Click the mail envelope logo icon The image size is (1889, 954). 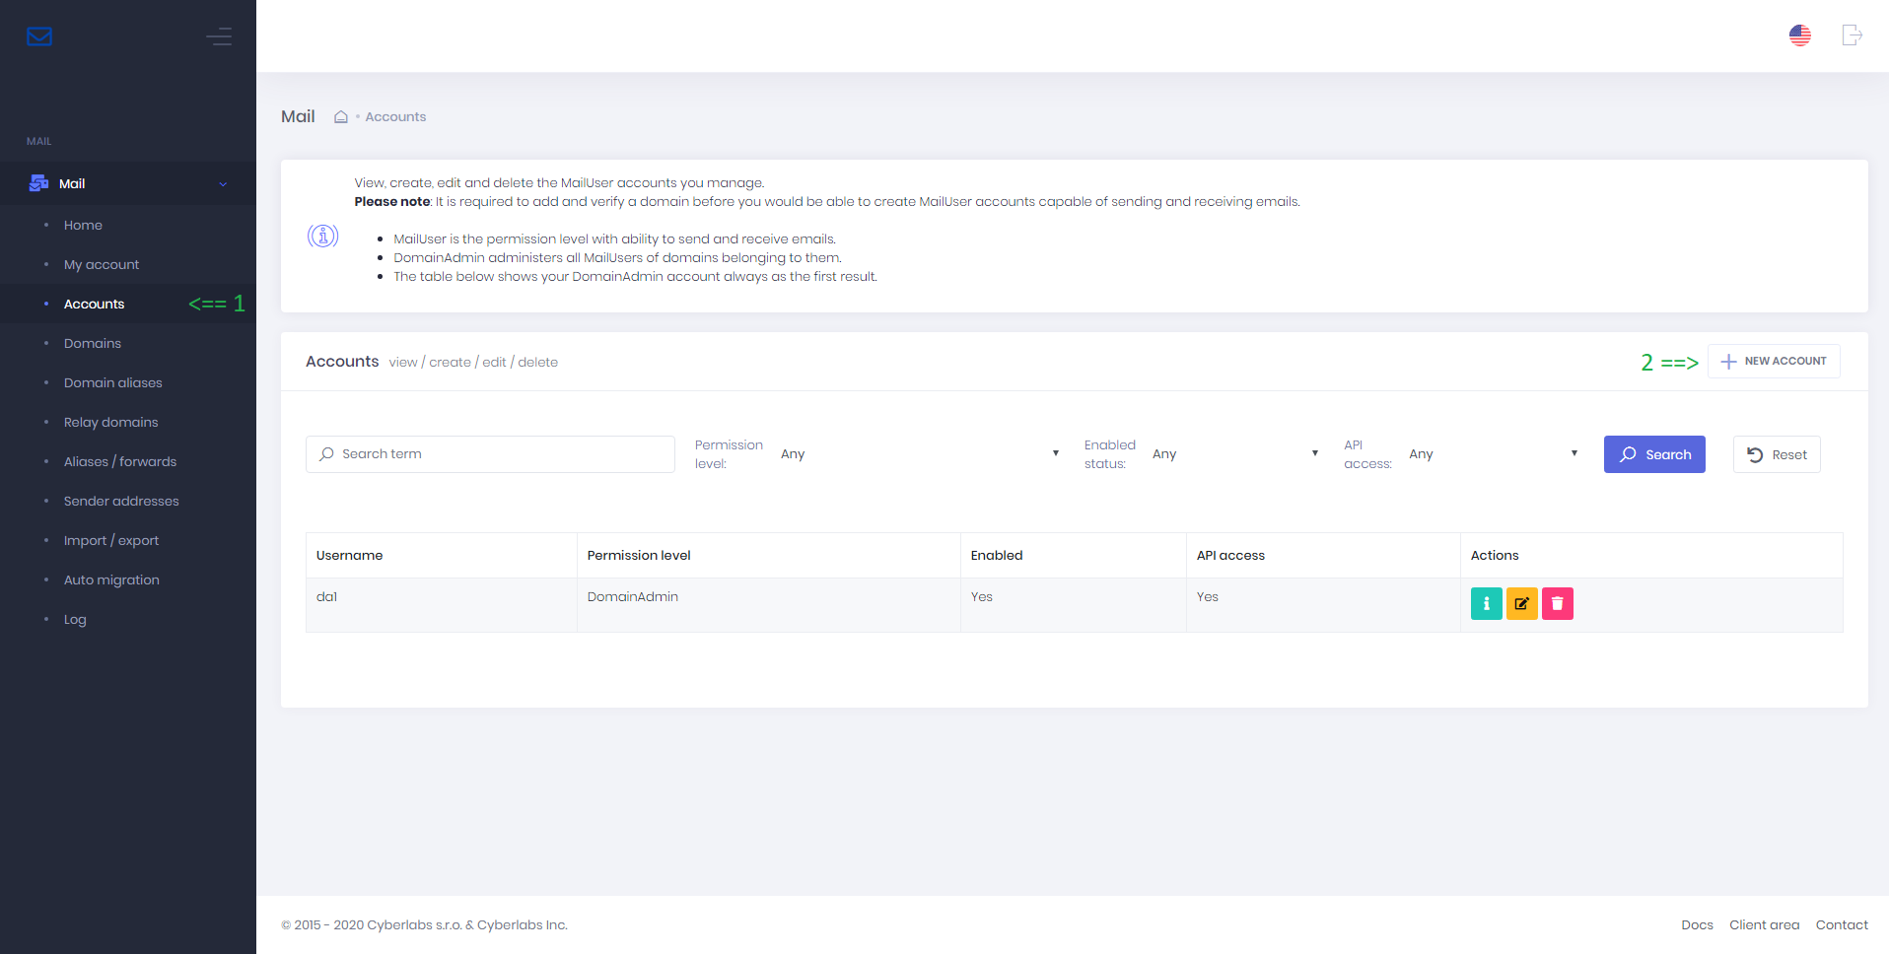click(x=39, y=36)
